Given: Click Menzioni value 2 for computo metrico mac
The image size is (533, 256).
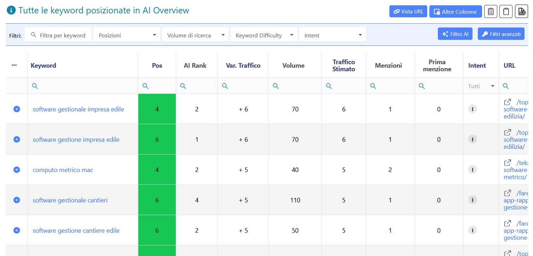Looking at the screenshot, I should [390, 170].
